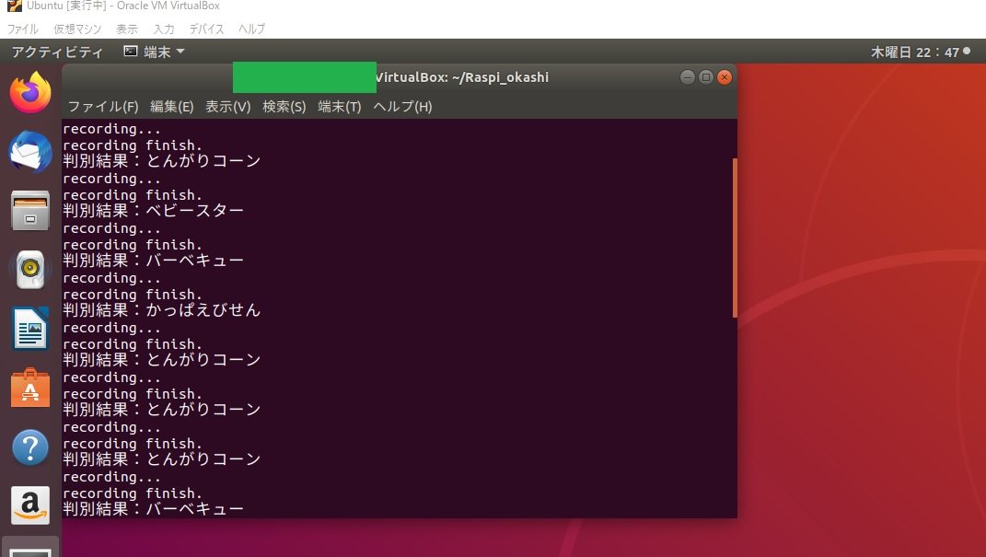Click the last line 判別結果：バーベキュー

tap(153, 508)
